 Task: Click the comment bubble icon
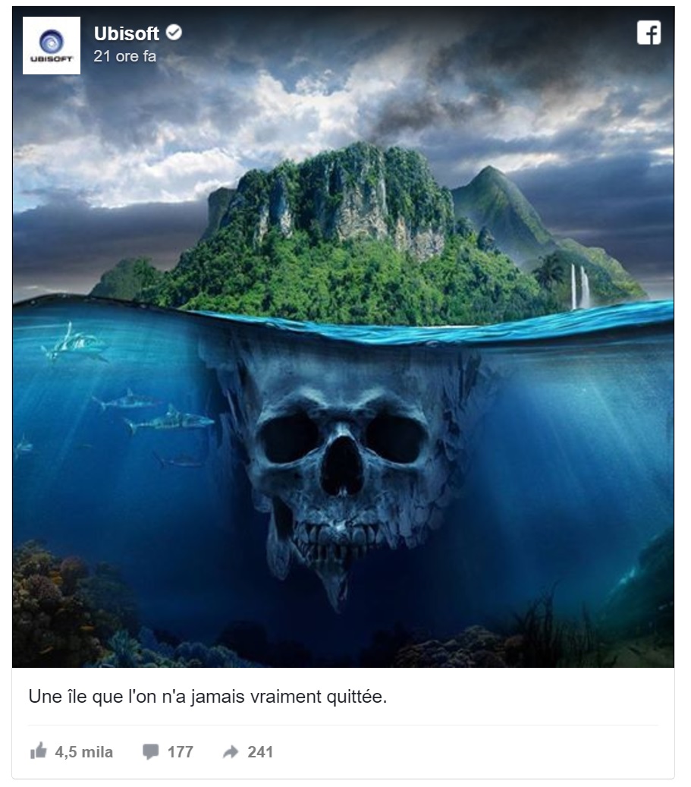point(150,751)
